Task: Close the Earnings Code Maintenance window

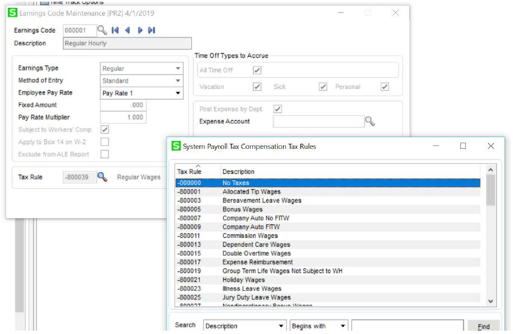Action: [395, 13]
